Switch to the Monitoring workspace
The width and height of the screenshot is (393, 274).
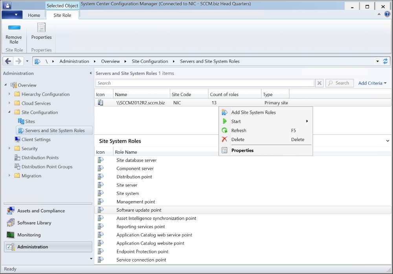tap(29, 235)
